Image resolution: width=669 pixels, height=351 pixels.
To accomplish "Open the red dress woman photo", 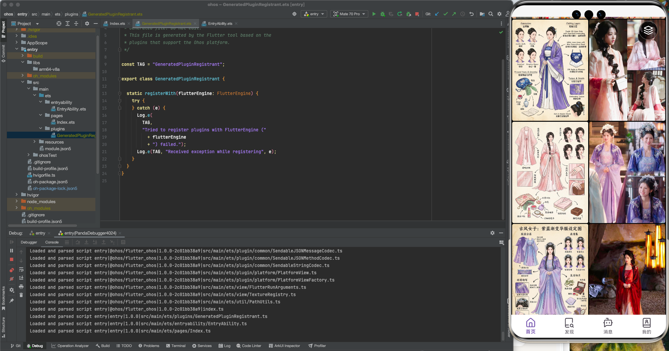I will tap(627, 269).
